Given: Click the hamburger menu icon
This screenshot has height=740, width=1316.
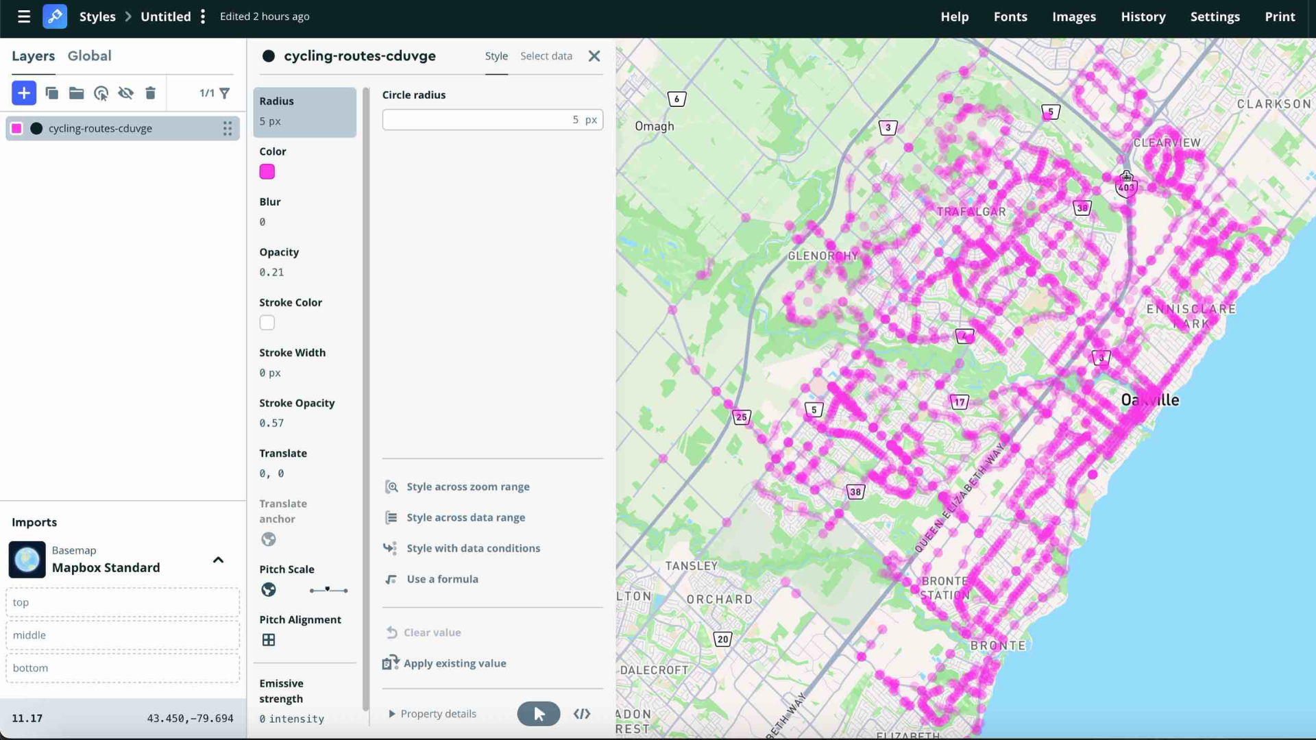Looking at the screenshot, I should coord(23,16).
